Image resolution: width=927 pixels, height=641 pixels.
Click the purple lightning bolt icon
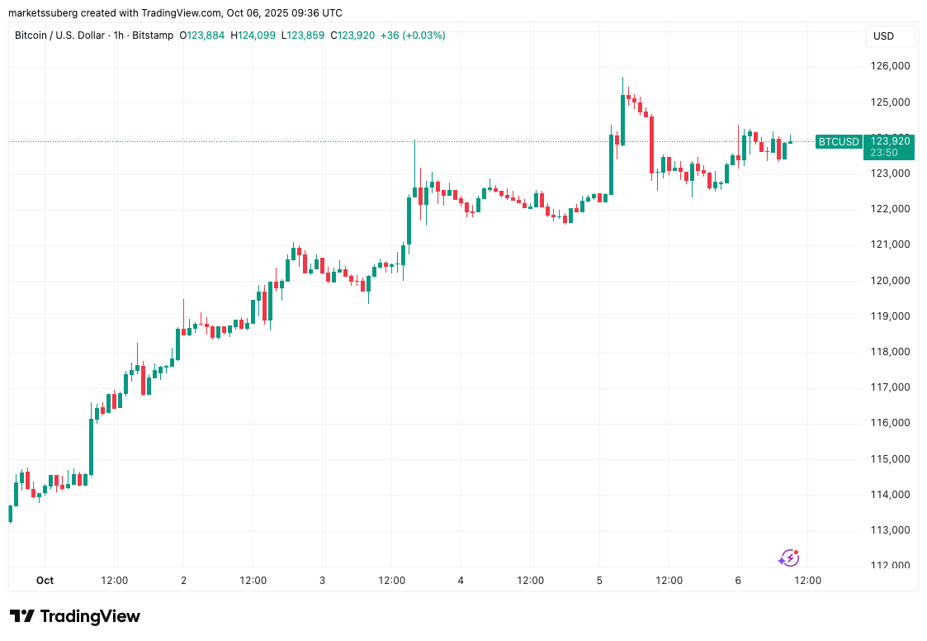pos(788,558)
